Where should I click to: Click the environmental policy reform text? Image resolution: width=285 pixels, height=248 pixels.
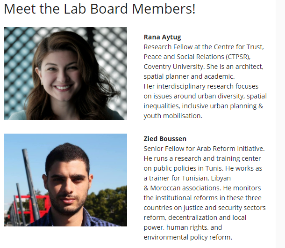tap(188, 237)
